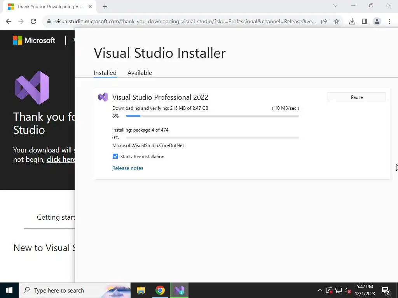Click the large Visual Studio logo on webpage
Screen dimensions: 398x298
click(x=32, y=88)
